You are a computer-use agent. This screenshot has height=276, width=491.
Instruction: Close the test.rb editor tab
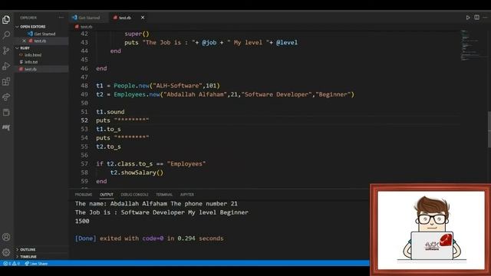pos(143,18)
